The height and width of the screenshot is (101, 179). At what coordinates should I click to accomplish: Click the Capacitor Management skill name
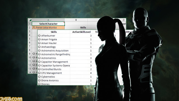[x=55, y=62]
